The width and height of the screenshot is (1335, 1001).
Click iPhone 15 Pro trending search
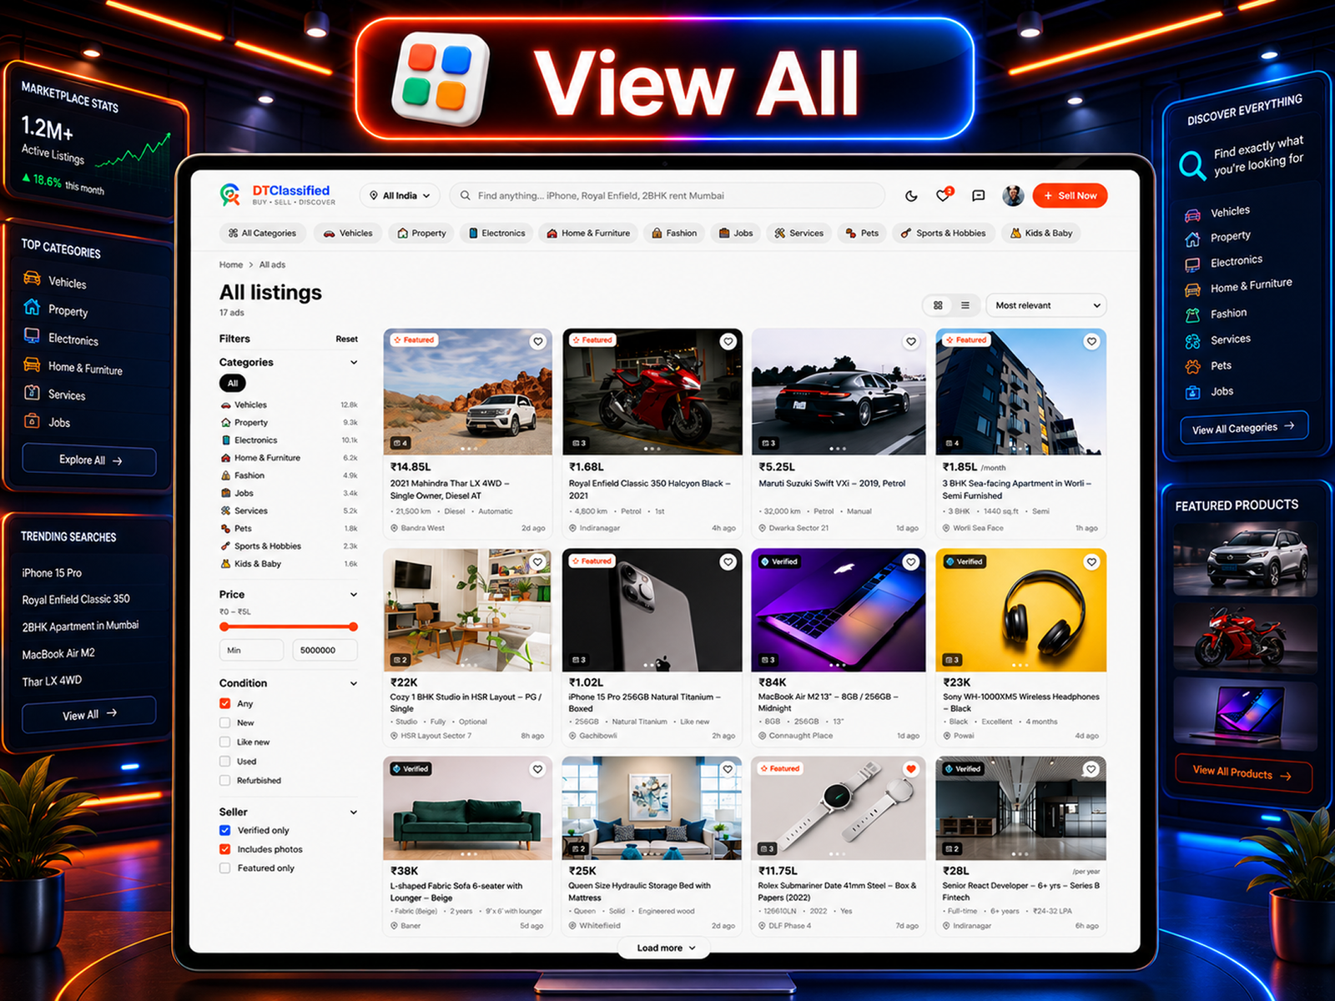[x=52, y=573]
